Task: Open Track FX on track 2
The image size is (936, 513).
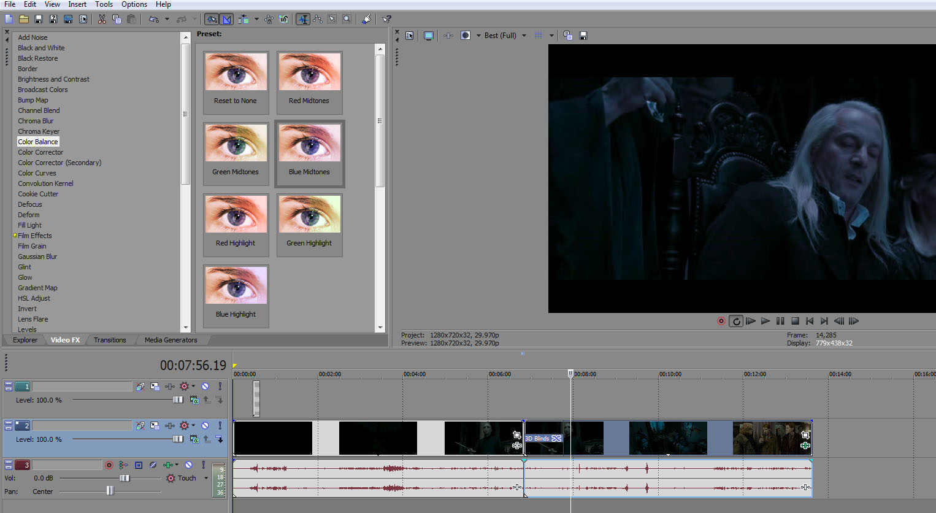Action: pyautogui.click(x=170, y=425)
